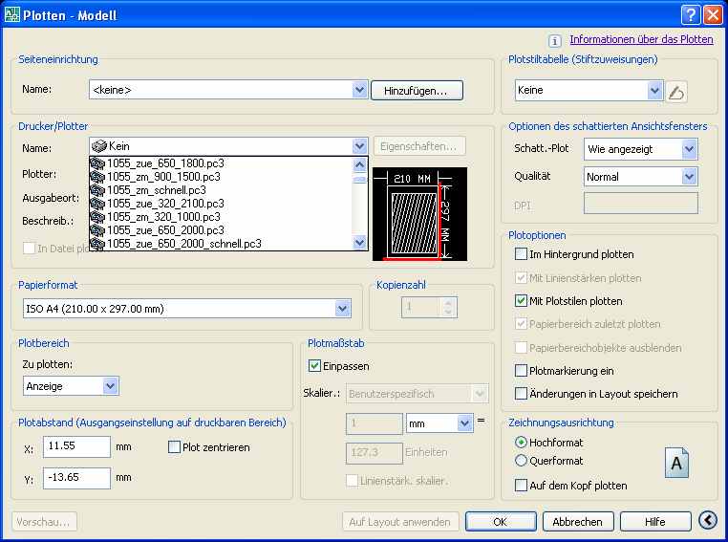Image resolution: width=728 pixels, height=542 pixels.
Task: Click plotter icon of 1055_zm_900_1500.pc3
Action: pyautogui.click(x=97, y=177)
